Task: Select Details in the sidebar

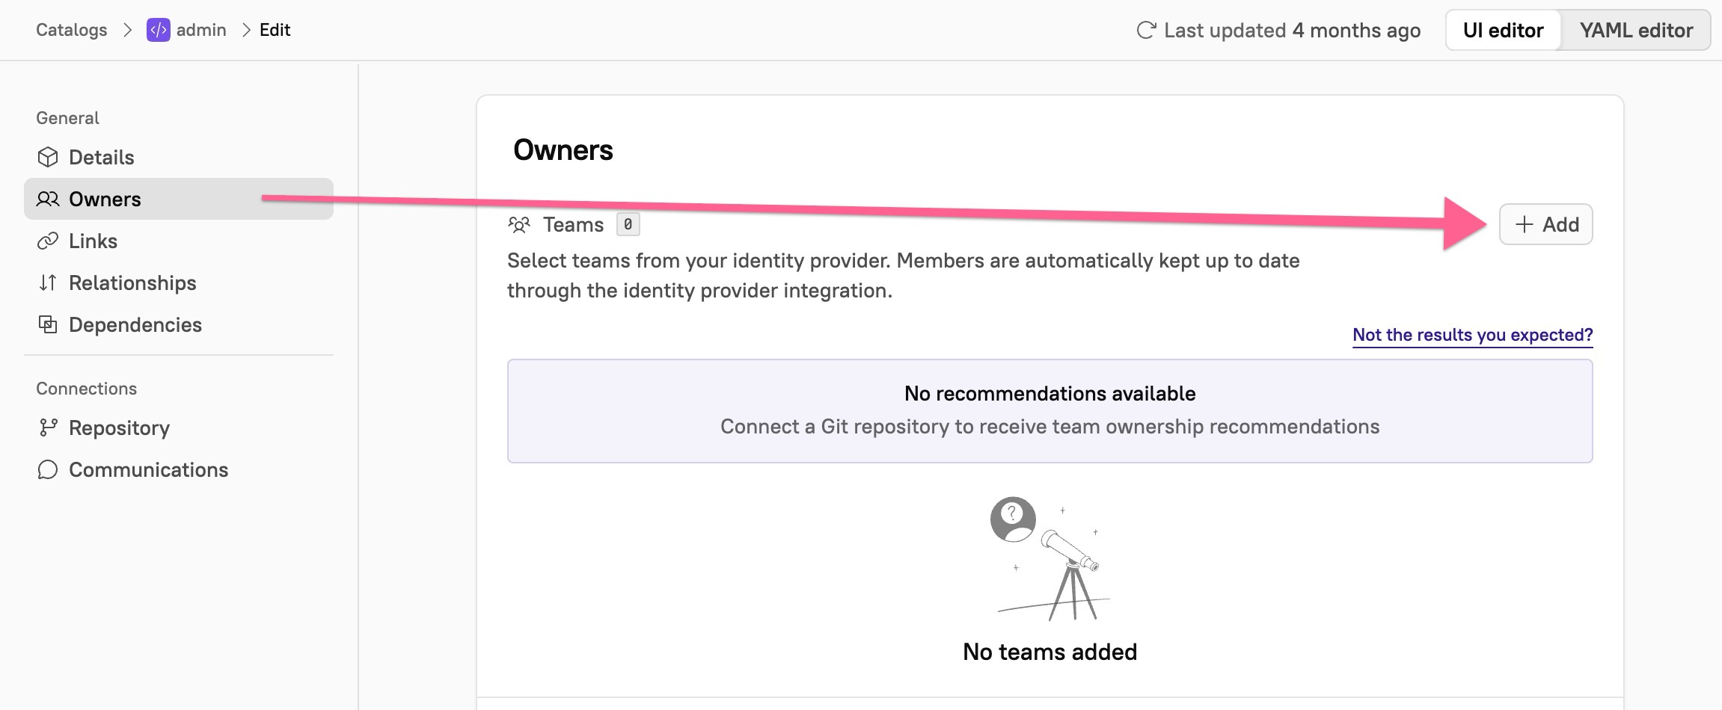Action: 102,157
